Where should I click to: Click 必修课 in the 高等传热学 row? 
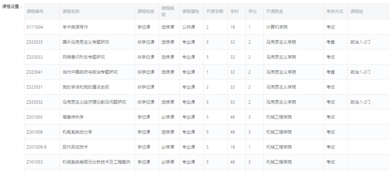[168, 117]
